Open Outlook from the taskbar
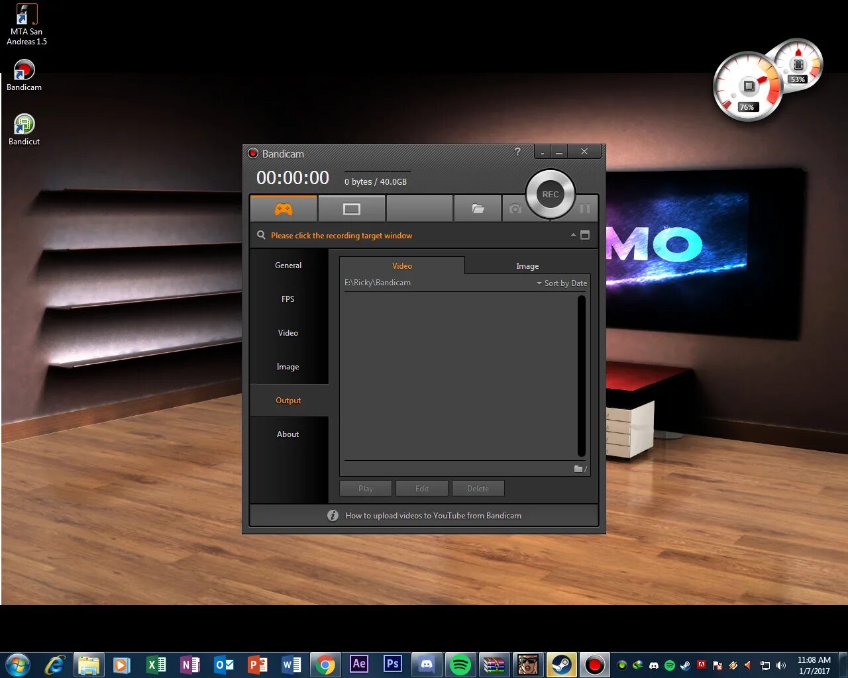This screenshot has height=678, width=848. (224, 664)
